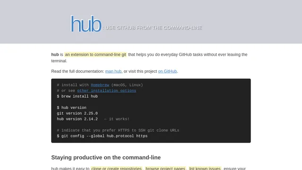This screenshot has width=302, height=170.
Task: Click the blue hub logo
Action: pos(86,24)
